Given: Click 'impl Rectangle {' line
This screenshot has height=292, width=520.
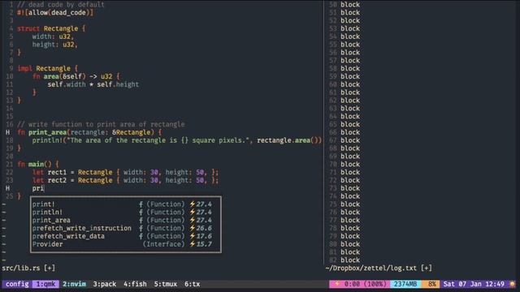Looking at the screenshot, I should coord(47,68).
